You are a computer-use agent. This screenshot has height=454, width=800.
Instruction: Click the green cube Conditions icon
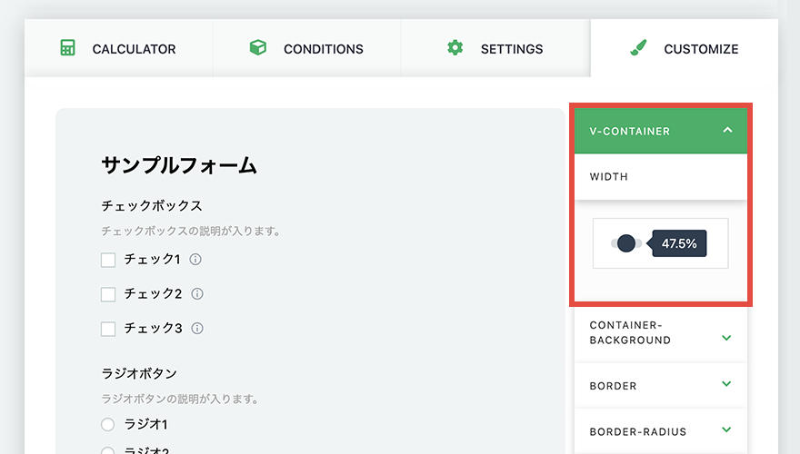(x=257, y=48)
